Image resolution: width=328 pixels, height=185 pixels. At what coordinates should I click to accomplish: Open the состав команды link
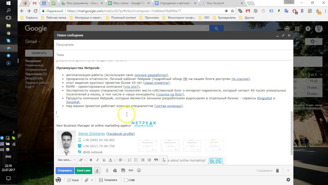(168, 106)
